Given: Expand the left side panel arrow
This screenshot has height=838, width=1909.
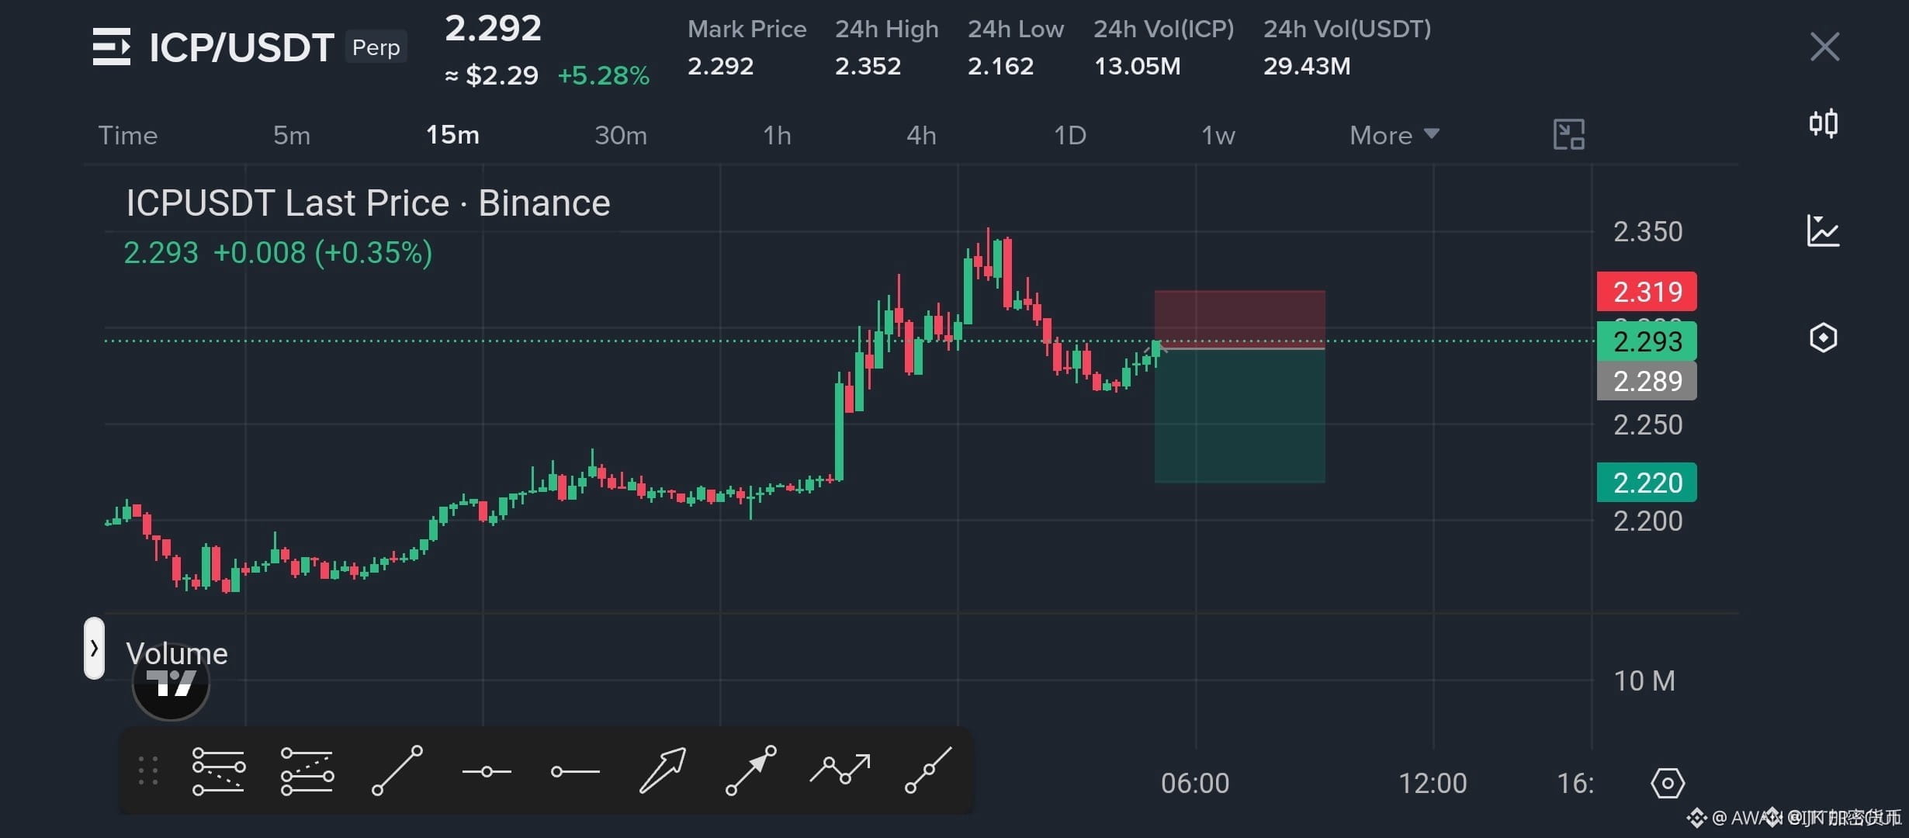Looking at the screenshot, I should click(94, 649).
